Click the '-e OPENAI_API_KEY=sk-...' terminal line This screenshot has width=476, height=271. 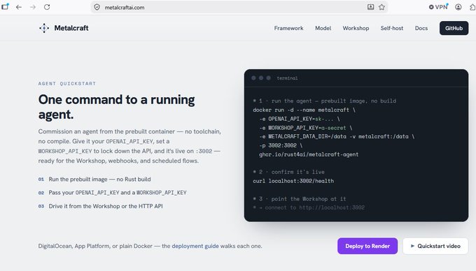click(x=300, y=119)
